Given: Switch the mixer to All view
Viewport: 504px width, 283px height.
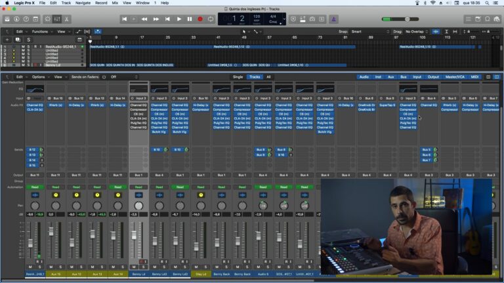Looking at the screenshot, I should point(268,77).
